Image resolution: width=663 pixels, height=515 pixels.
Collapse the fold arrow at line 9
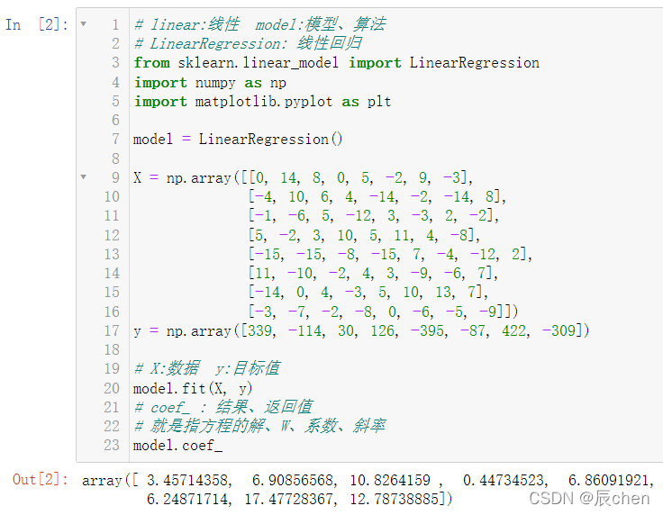pyautogui.click(x=84, y=177)
